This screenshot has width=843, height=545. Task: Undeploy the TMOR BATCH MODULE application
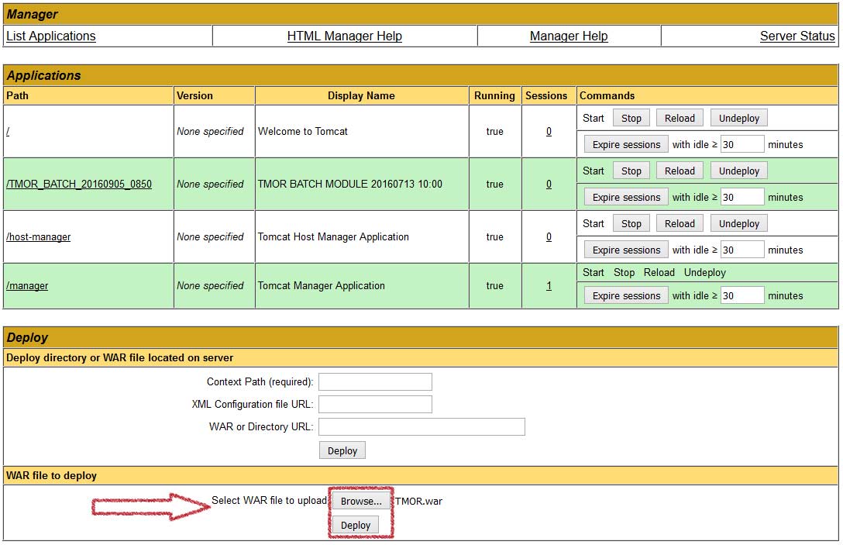(x=739, y=171)
